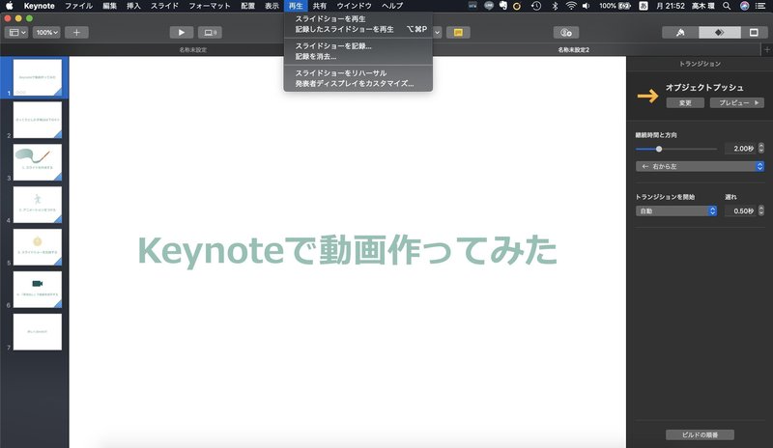Click the stepper next to 0.50秒 delay
The height and width of the screenshot is (448, 773).
coord(761,210)
